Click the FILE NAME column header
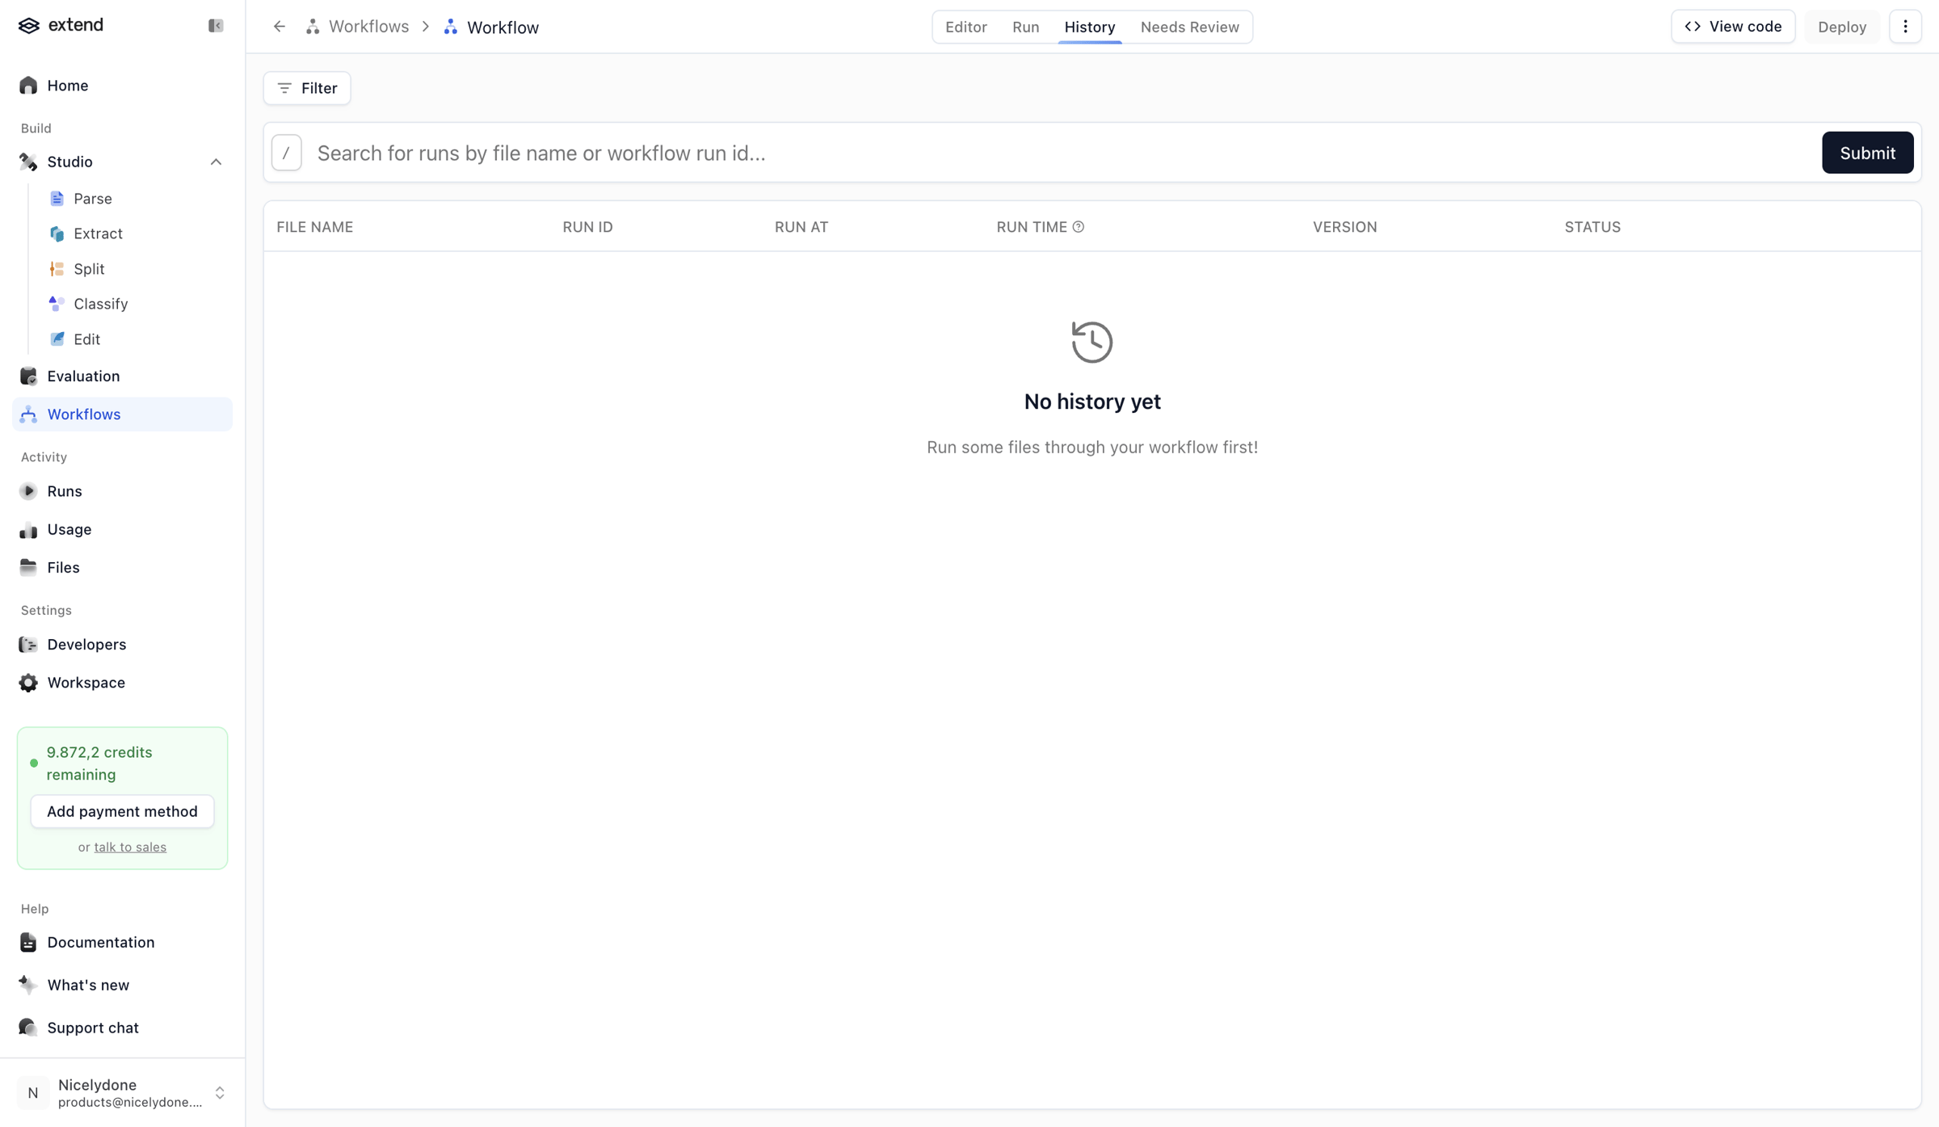 [315, 227]
